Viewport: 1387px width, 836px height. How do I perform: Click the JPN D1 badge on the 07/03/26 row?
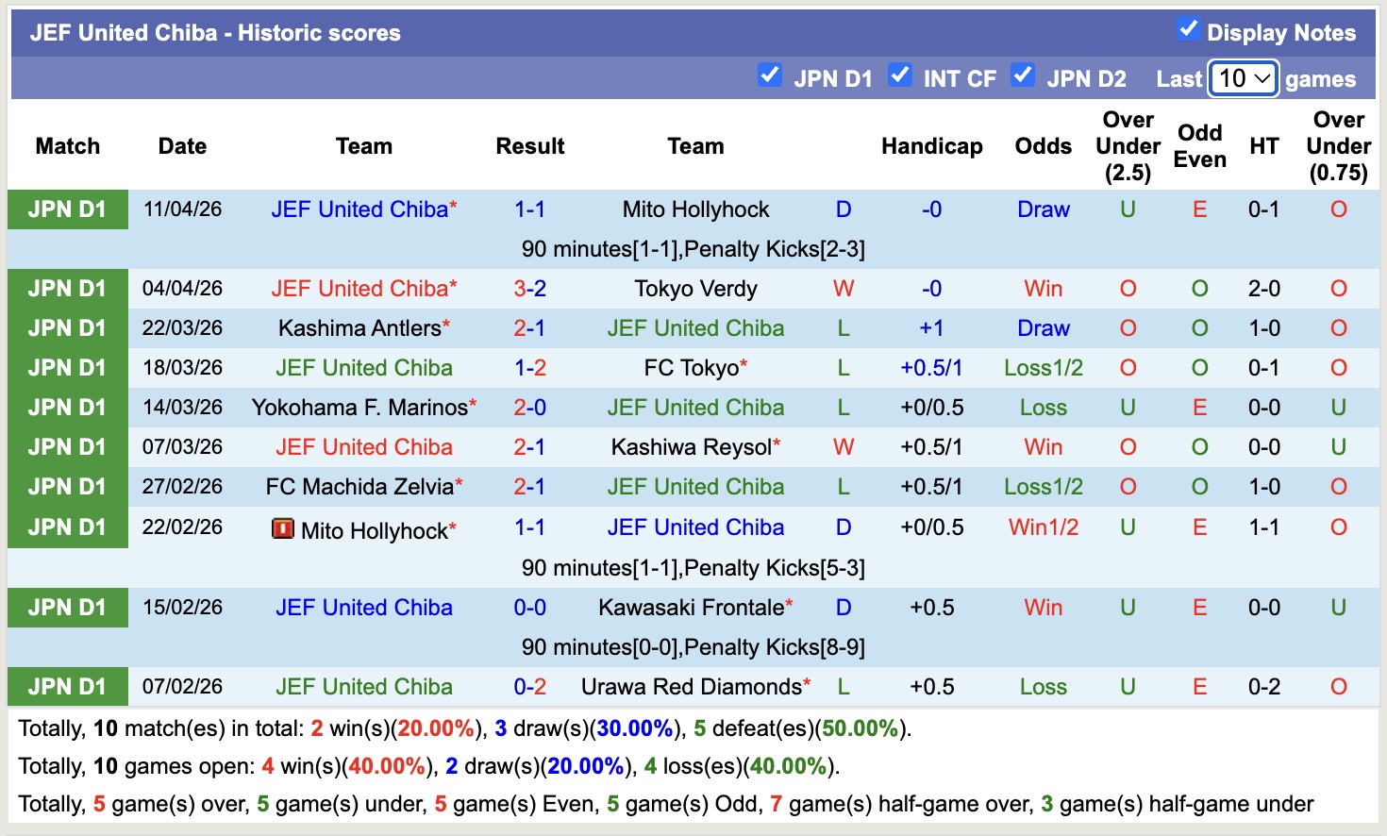[x=67, y=446]
